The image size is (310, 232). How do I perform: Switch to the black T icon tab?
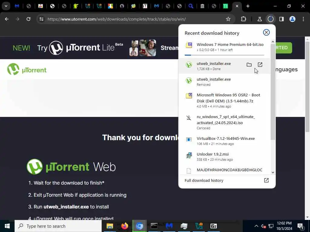pos(145,6)
